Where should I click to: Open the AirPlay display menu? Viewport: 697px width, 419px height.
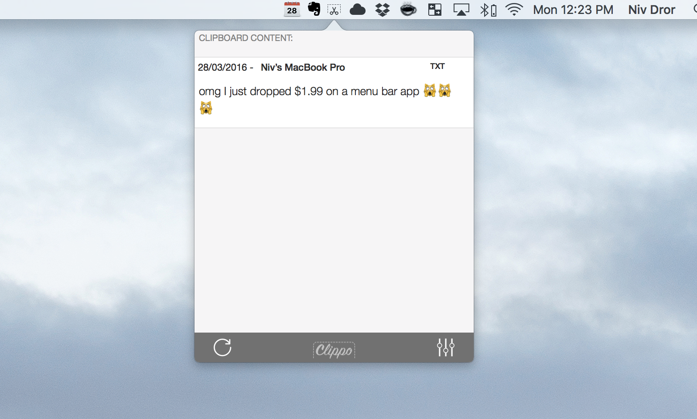pos(461,10)
